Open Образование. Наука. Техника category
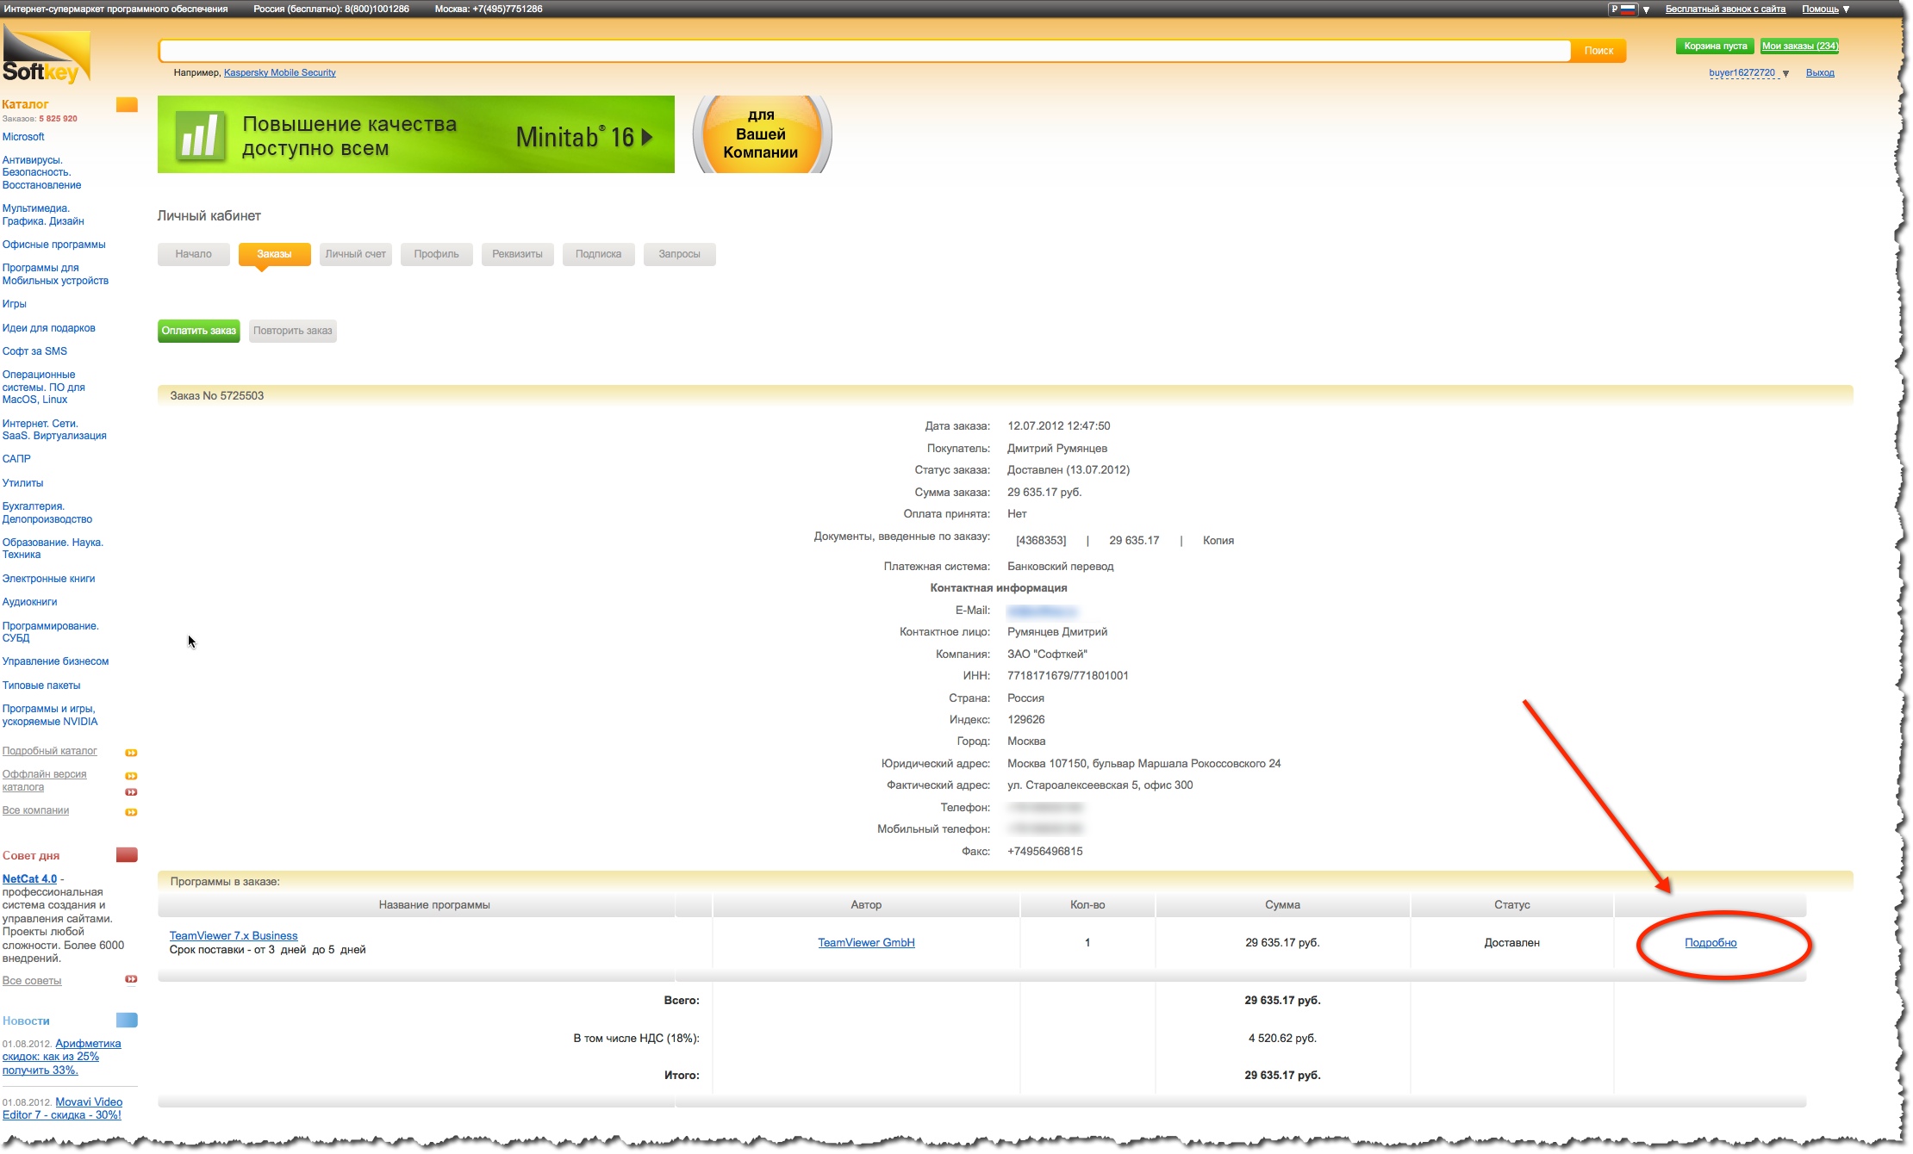The image size is (1913, 1154). point(53,549)
